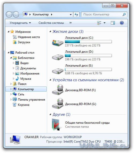Expand the Павел user folder node
This screenshot has width=134, height=153.
pyautogui.click(x=11, y=84)
